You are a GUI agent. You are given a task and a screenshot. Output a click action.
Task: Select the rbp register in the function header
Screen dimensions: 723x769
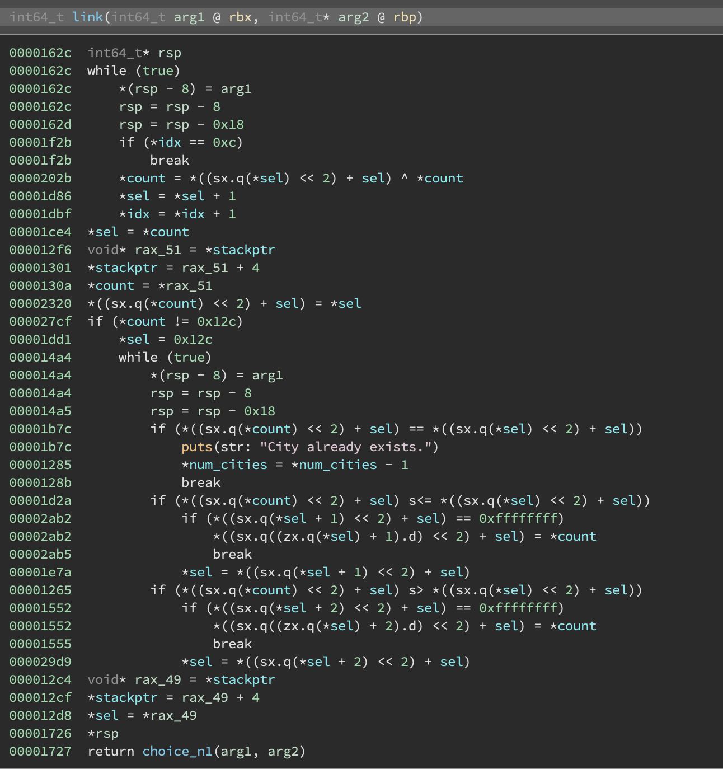click(405, 17)
